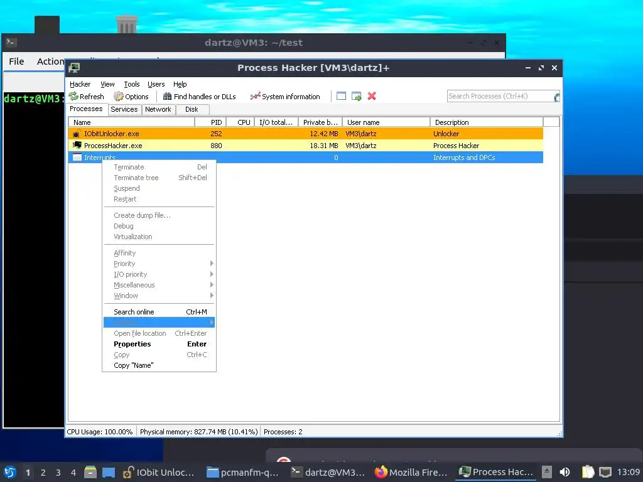Viewport: 643px width, 482px height.
Task: Open the Tools menu
Action: [x=132, y=84]
